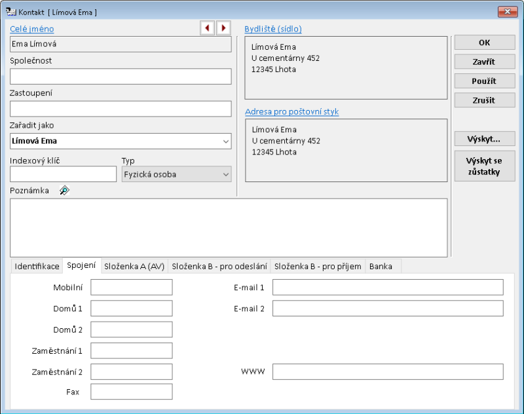Click Adresa pro poštovní styk link
The width and height of the screenshot is (524, 414).
[291, 111]
